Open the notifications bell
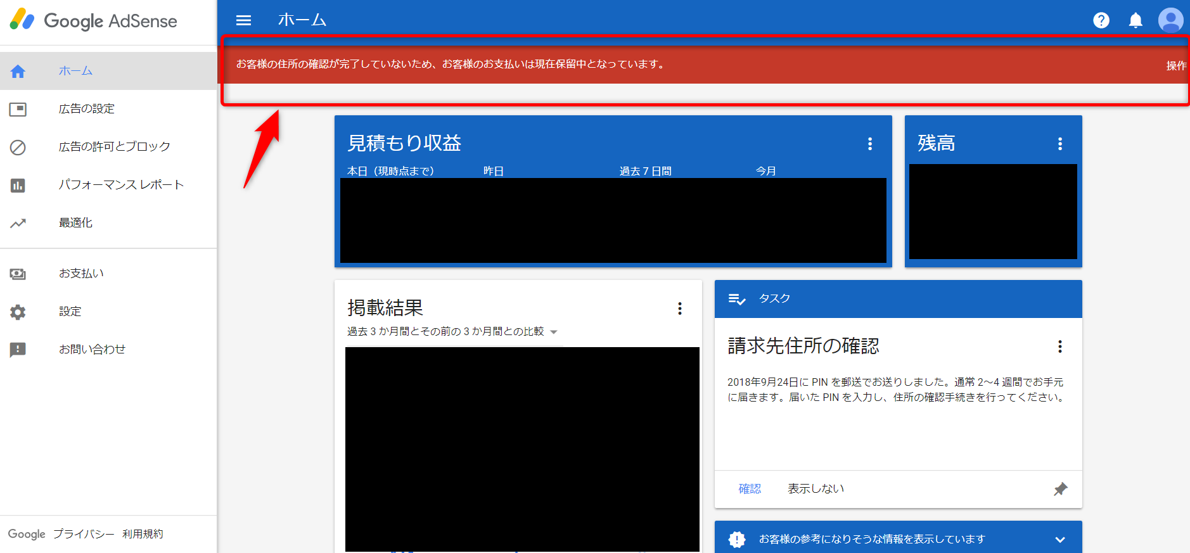1190x553 pixels. click(x=1136, y=20)
